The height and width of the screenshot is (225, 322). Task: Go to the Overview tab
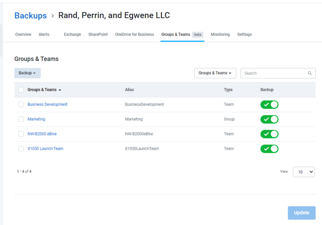click(x=23, y=34)
